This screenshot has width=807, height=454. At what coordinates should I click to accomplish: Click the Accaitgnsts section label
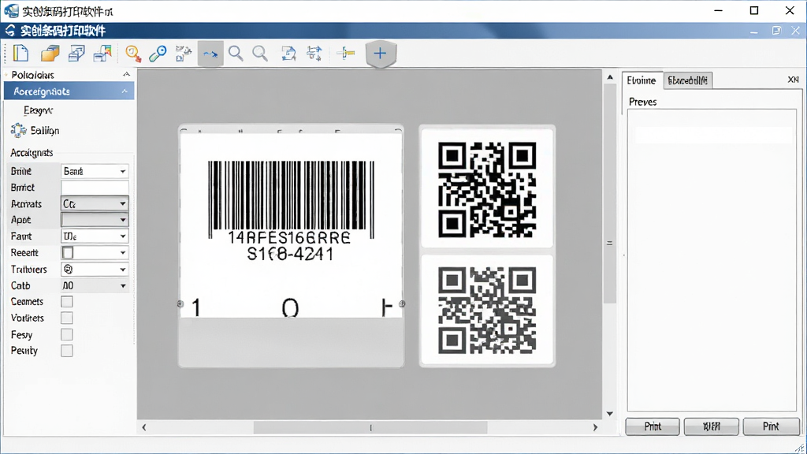click(x=32, y=153)
